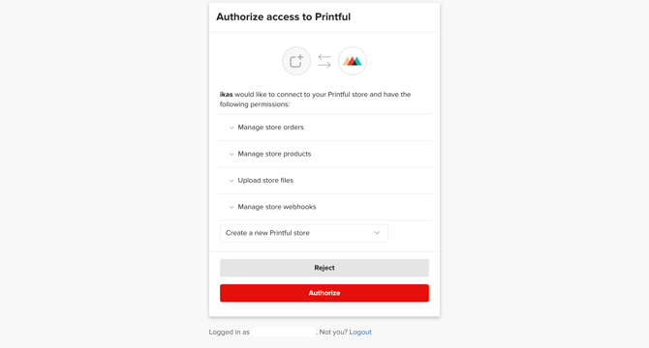Image resolution: width=649 pixels, height=348 pixels.
Task: Click chevron beside Manage store products
Action: (232, 154)
